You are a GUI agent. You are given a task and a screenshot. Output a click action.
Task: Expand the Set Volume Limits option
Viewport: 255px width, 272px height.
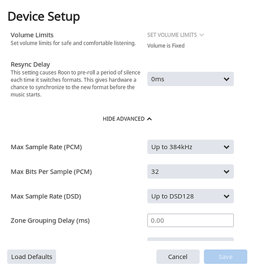click(176, 35)
